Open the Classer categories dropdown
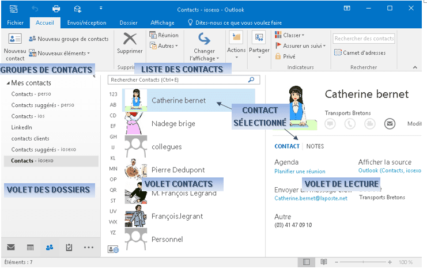Image resolution: width=427 pixels, height=269 pixels. pyautogui.click(x=289, y=35)
